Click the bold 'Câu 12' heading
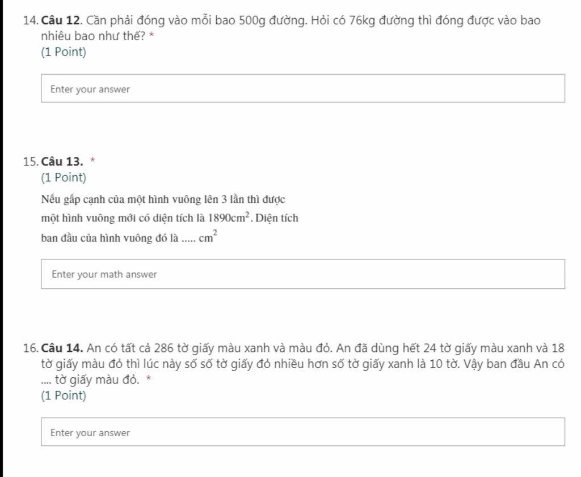The image size is (581, 477). point(61,20)
